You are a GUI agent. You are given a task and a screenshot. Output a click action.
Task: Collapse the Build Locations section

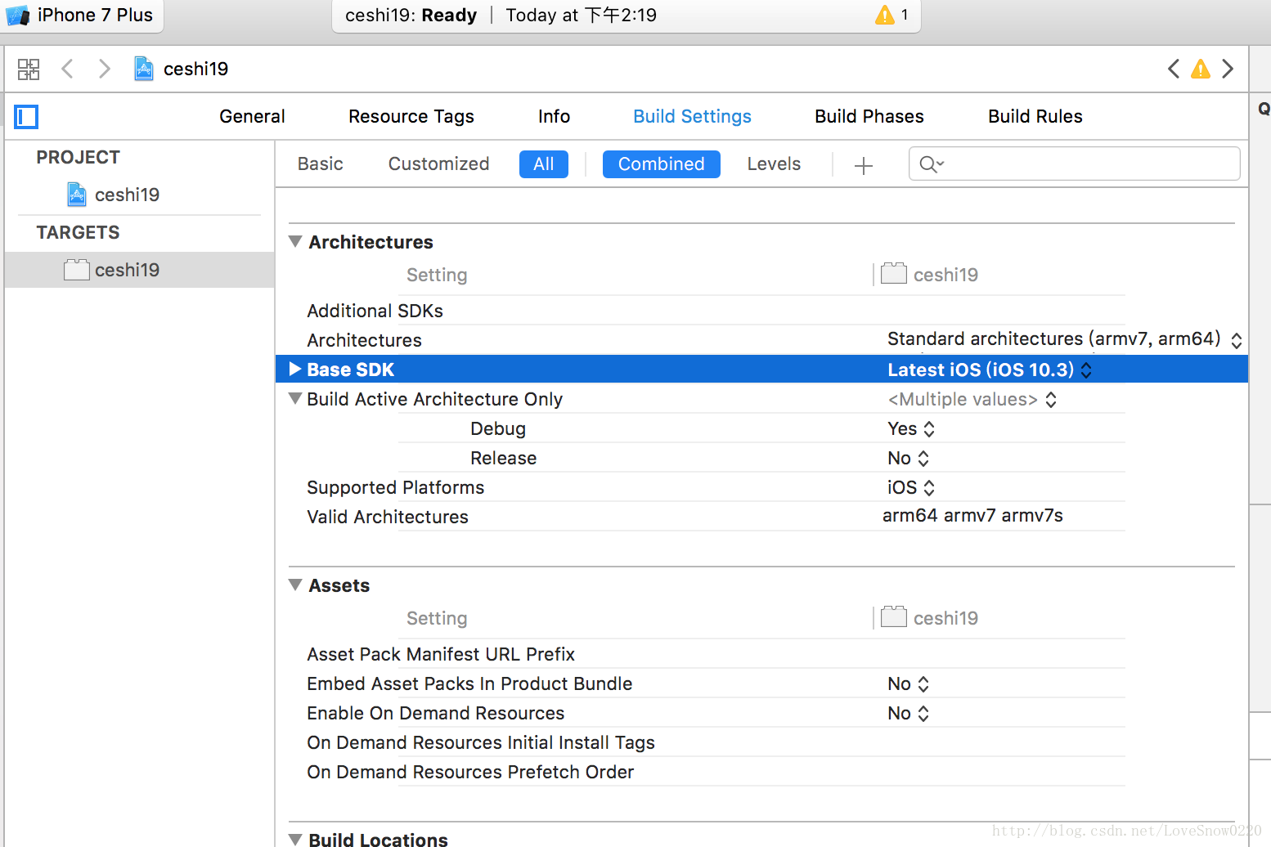(295, 839)
